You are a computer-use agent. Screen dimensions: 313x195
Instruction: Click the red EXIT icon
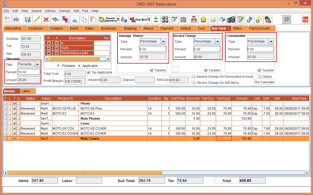click(305, 19)
